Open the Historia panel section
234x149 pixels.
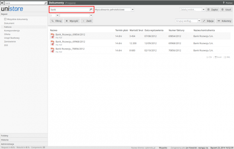coord(24,140)
